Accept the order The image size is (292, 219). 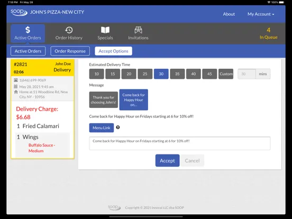(x=167, y=160)
